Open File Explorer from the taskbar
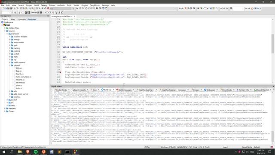 pos(20,152)
